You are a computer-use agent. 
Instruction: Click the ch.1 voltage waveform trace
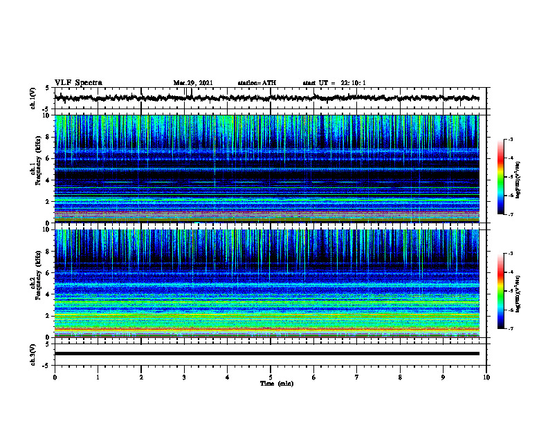tap(267, 98)
